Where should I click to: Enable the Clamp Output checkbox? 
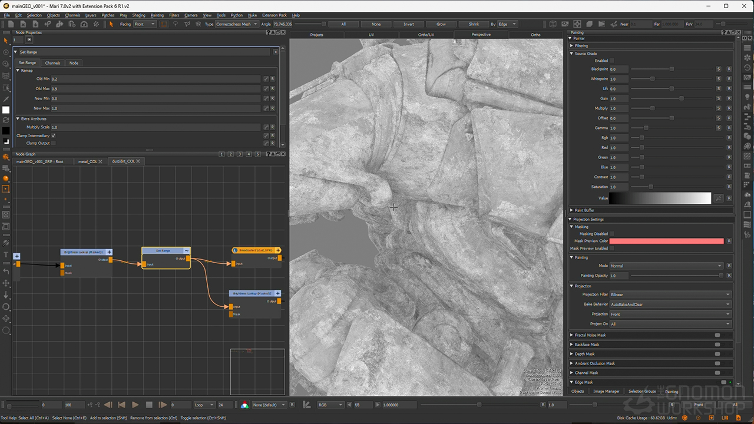pyautogui.click(x=54, y=143)
